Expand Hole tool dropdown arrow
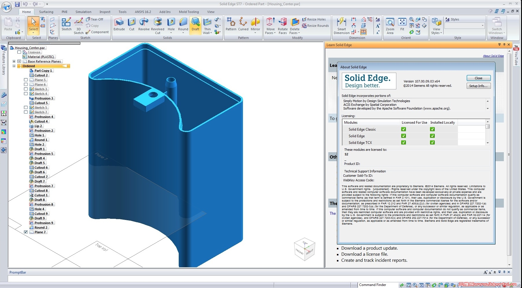This screenshot has height=288, width=522. (x=171, y=33)
